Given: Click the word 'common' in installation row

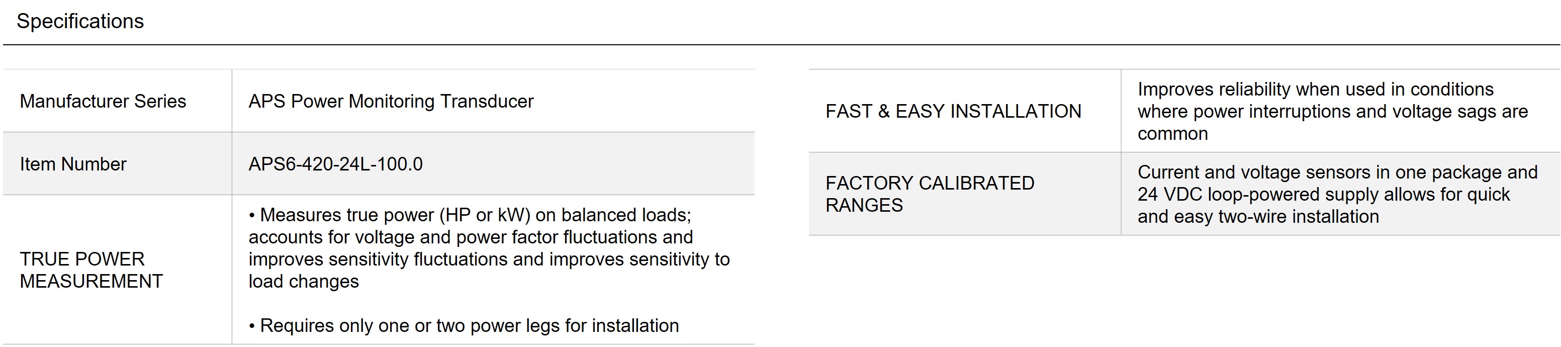Looking at the screenshot, I should (1172, 134).
